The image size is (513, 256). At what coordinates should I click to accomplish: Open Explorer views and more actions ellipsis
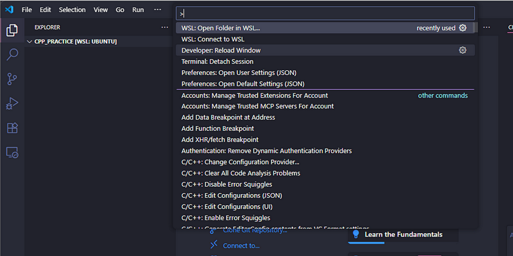pyautogui.click(x=165, y=27)
